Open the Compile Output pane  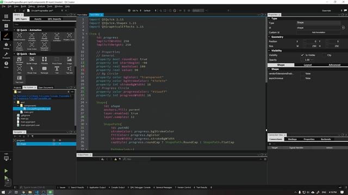pos(117,187)
